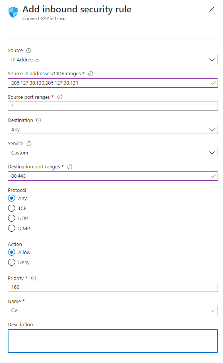Screen dimensions: 223x363
Task: Close the Add inbound security rule panel
Action: [x=212, y=9]
